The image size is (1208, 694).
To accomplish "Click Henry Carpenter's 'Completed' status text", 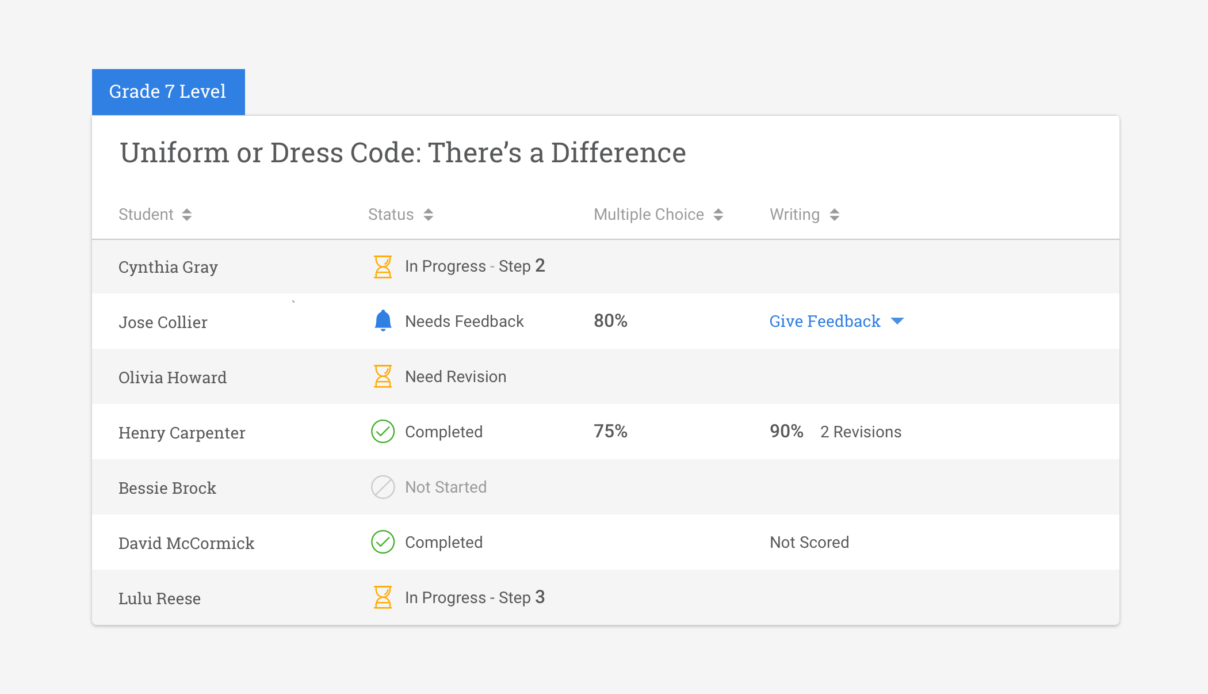I will click(444, 432).
